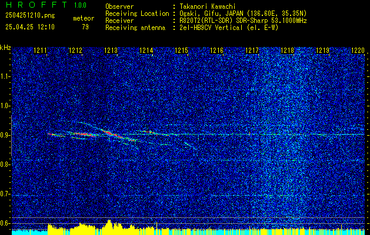Click the 1215 time marker
The width and height of the screenshot is (370, 235).
point(181,51)
